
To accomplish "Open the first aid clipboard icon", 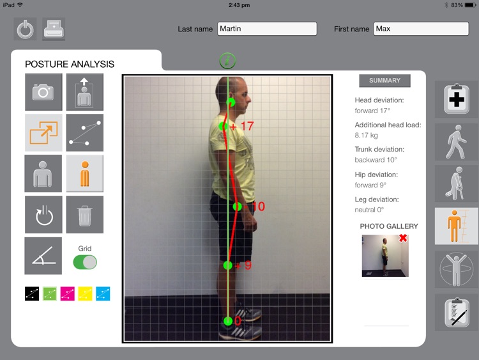I will click(x=457, y=99).
